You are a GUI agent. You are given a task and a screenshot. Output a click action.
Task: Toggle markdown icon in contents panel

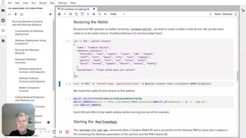(x=15, y=15)
